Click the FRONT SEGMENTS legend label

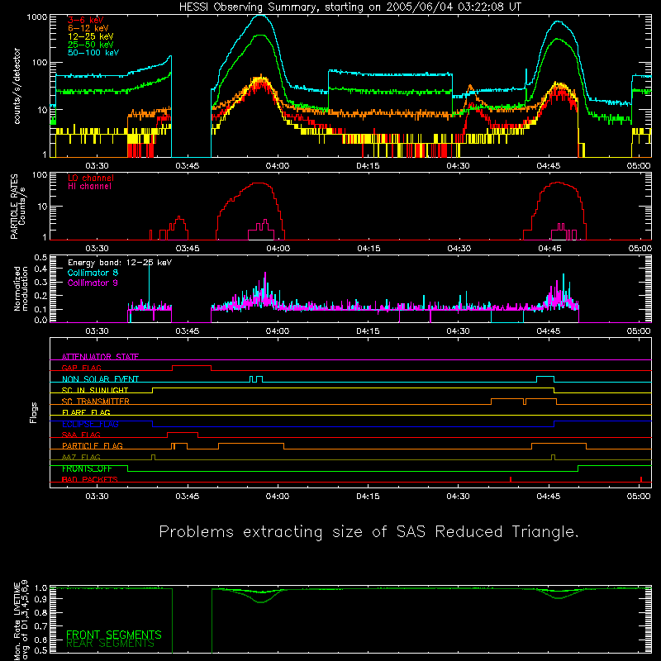114,635
